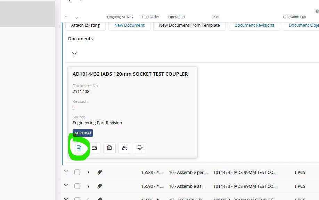Sort by the Operation column header

pos(177,17)
